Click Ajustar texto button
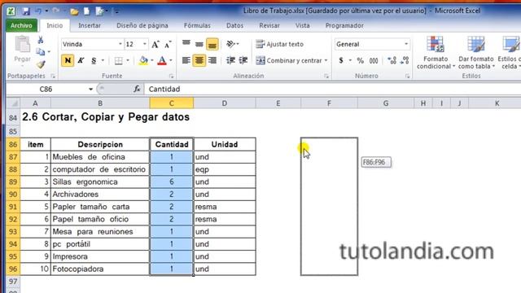Image resolution: width=521 pixels, height=293 pixels. pyautogui.click(x=280, y=44)
